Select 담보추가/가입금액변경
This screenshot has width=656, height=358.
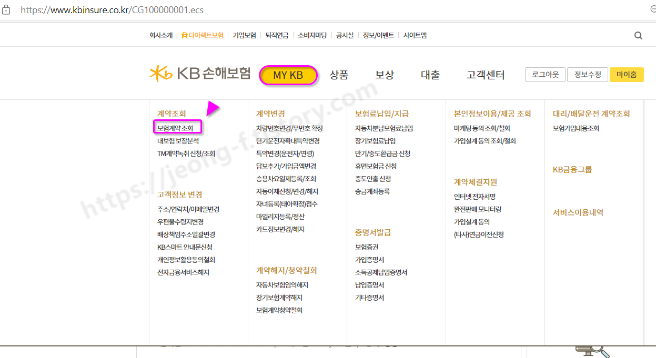pyautogui.click(x=286, y=166)
